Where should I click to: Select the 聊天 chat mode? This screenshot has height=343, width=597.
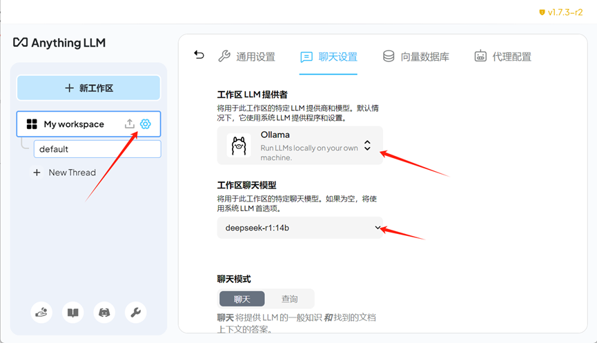point(242,299)
